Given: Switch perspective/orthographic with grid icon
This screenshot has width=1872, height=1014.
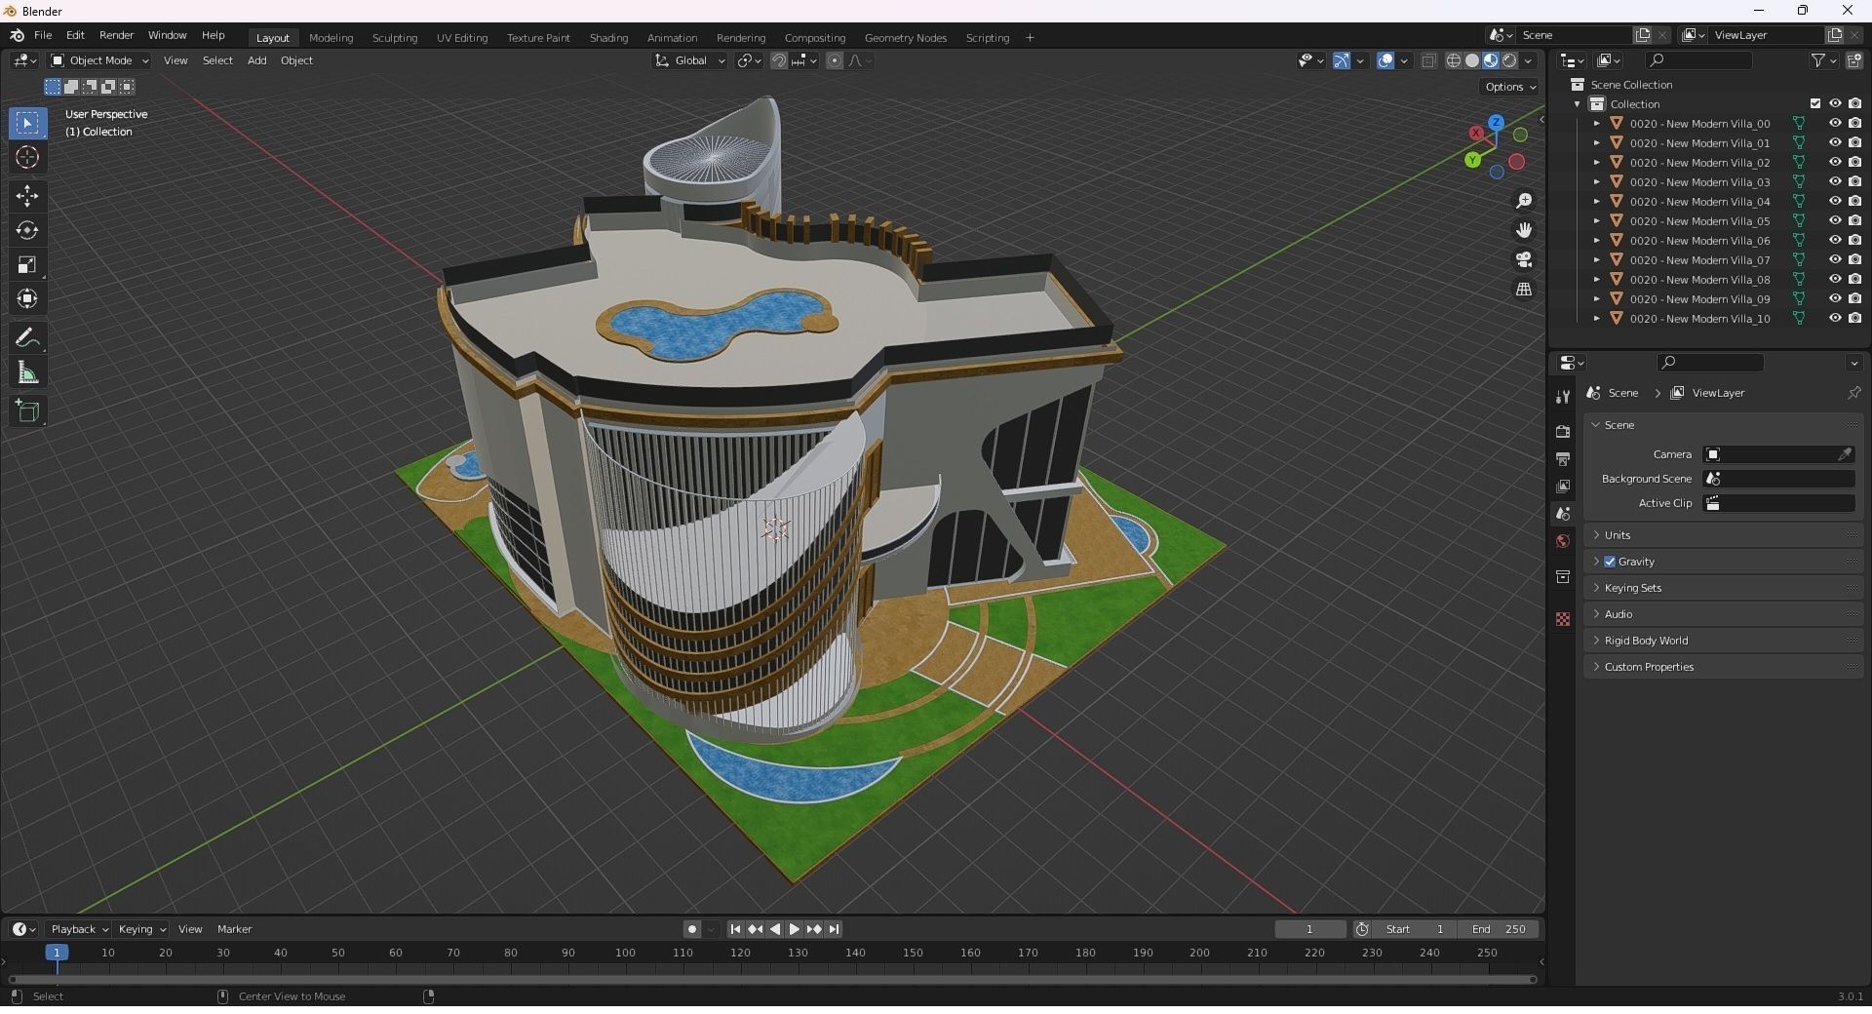Looking at the screenshot, I should (1523, 290).
